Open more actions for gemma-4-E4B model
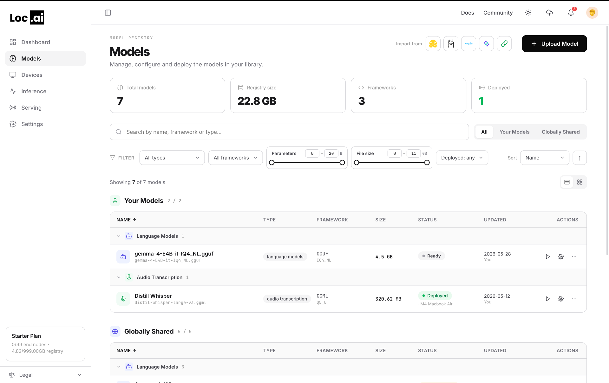Screen dimensions: 609x383 coord(574,257)
